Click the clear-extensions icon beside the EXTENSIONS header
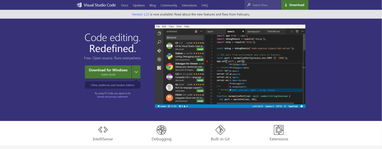Viewport: 382px width, 149px height. click(x=196, y=31)
